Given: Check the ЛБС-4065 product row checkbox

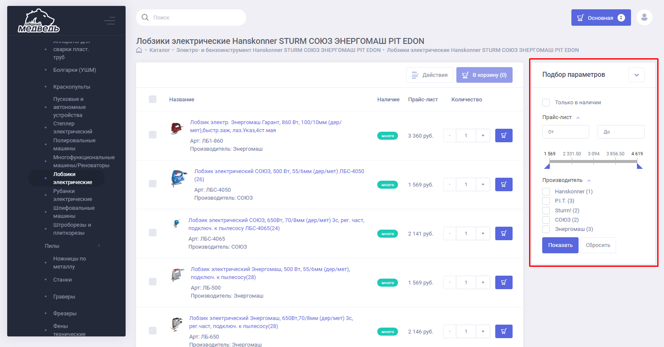Looking at the screenshot, I should [x=153, y=233].
